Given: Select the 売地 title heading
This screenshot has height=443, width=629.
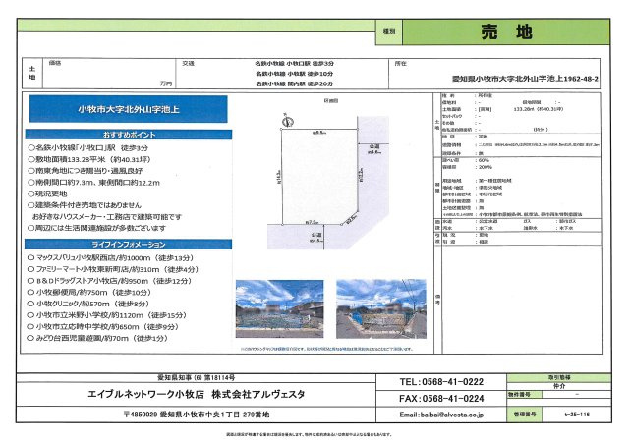Looking at the screenshot, I should (496, 32).
